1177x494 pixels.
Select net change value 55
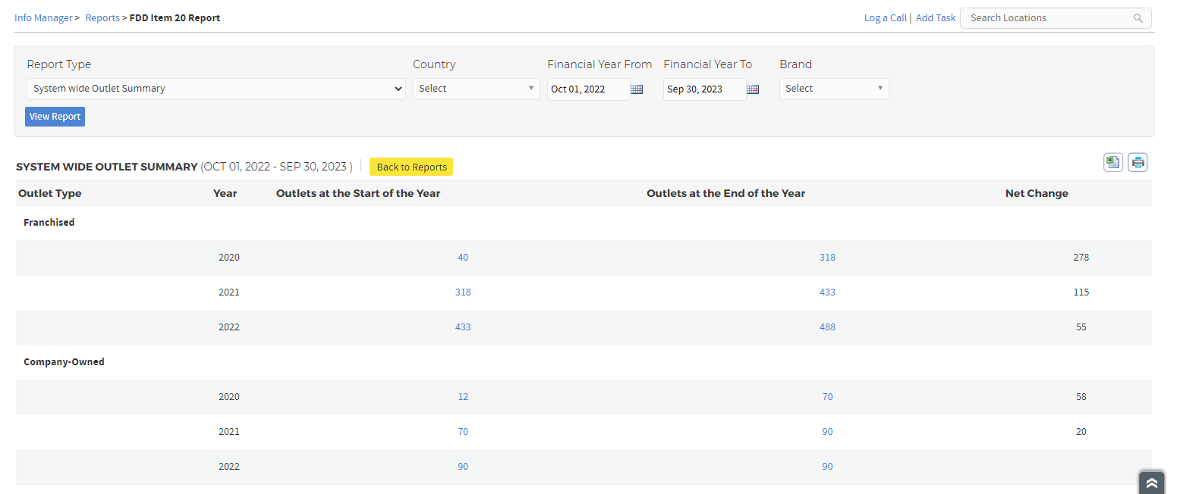(1081, 327)
